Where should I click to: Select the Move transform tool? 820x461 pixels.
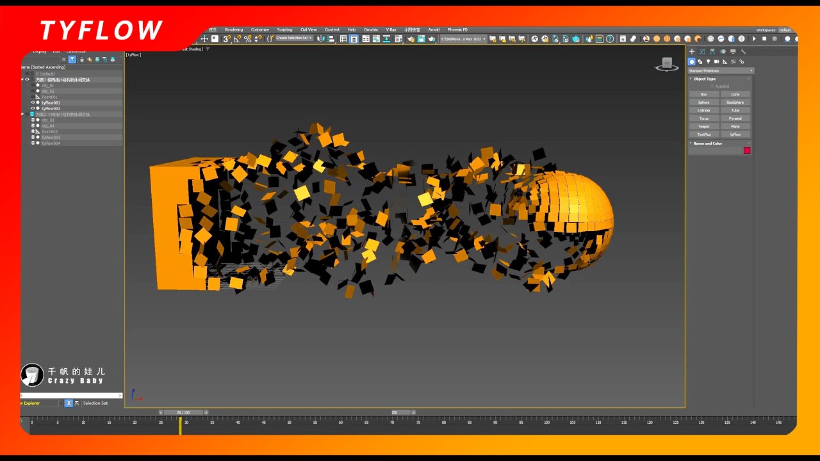pos(204,38)
